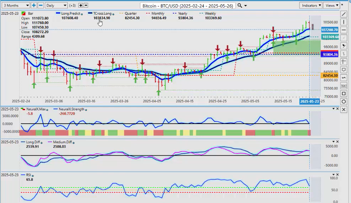Click the 103369.60 weekly price marker
351x203 pixels.
tap(330, 37)
